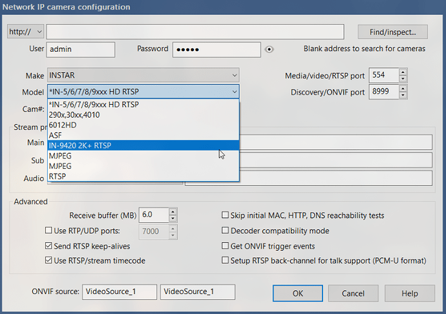Increase Discovery/ONVIF port value
The height and width of the screenshot is (314, 446).
403,89
